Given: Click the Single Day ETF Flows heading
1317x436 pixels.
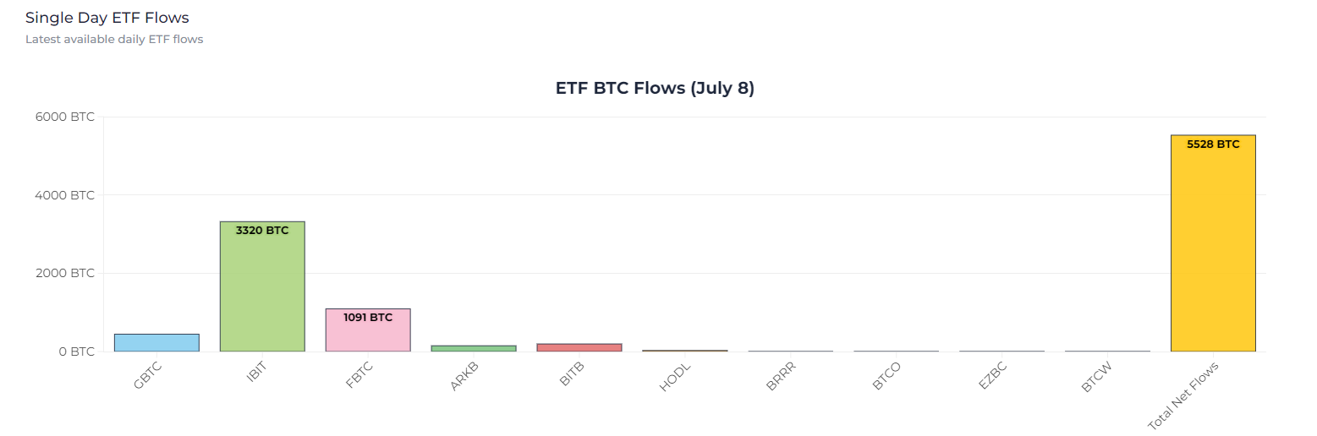Looking at the screenshot, I should [107, 18].
